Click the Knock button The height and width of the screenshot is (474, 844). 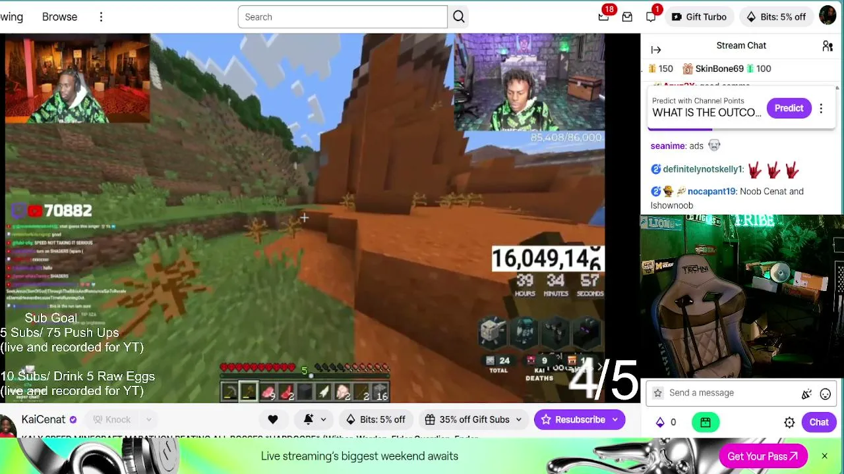pos(111,419)
